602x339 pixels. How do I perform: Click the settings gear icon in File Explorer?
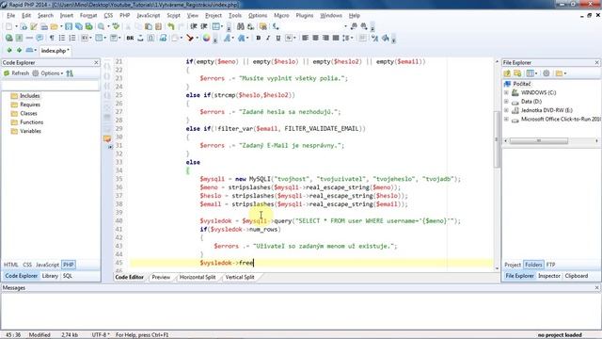pyautogui.click(x=547, y=73)
